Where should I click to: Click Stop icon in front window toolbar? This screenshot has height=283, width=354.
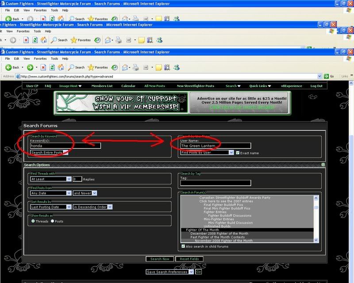[x=43, y=67]
